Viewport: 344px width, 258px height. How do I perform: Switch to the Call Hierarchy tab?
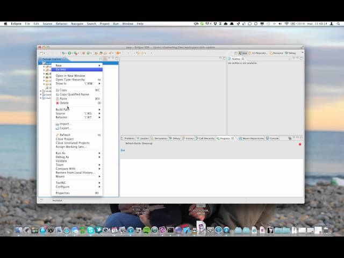coord(205,139)
